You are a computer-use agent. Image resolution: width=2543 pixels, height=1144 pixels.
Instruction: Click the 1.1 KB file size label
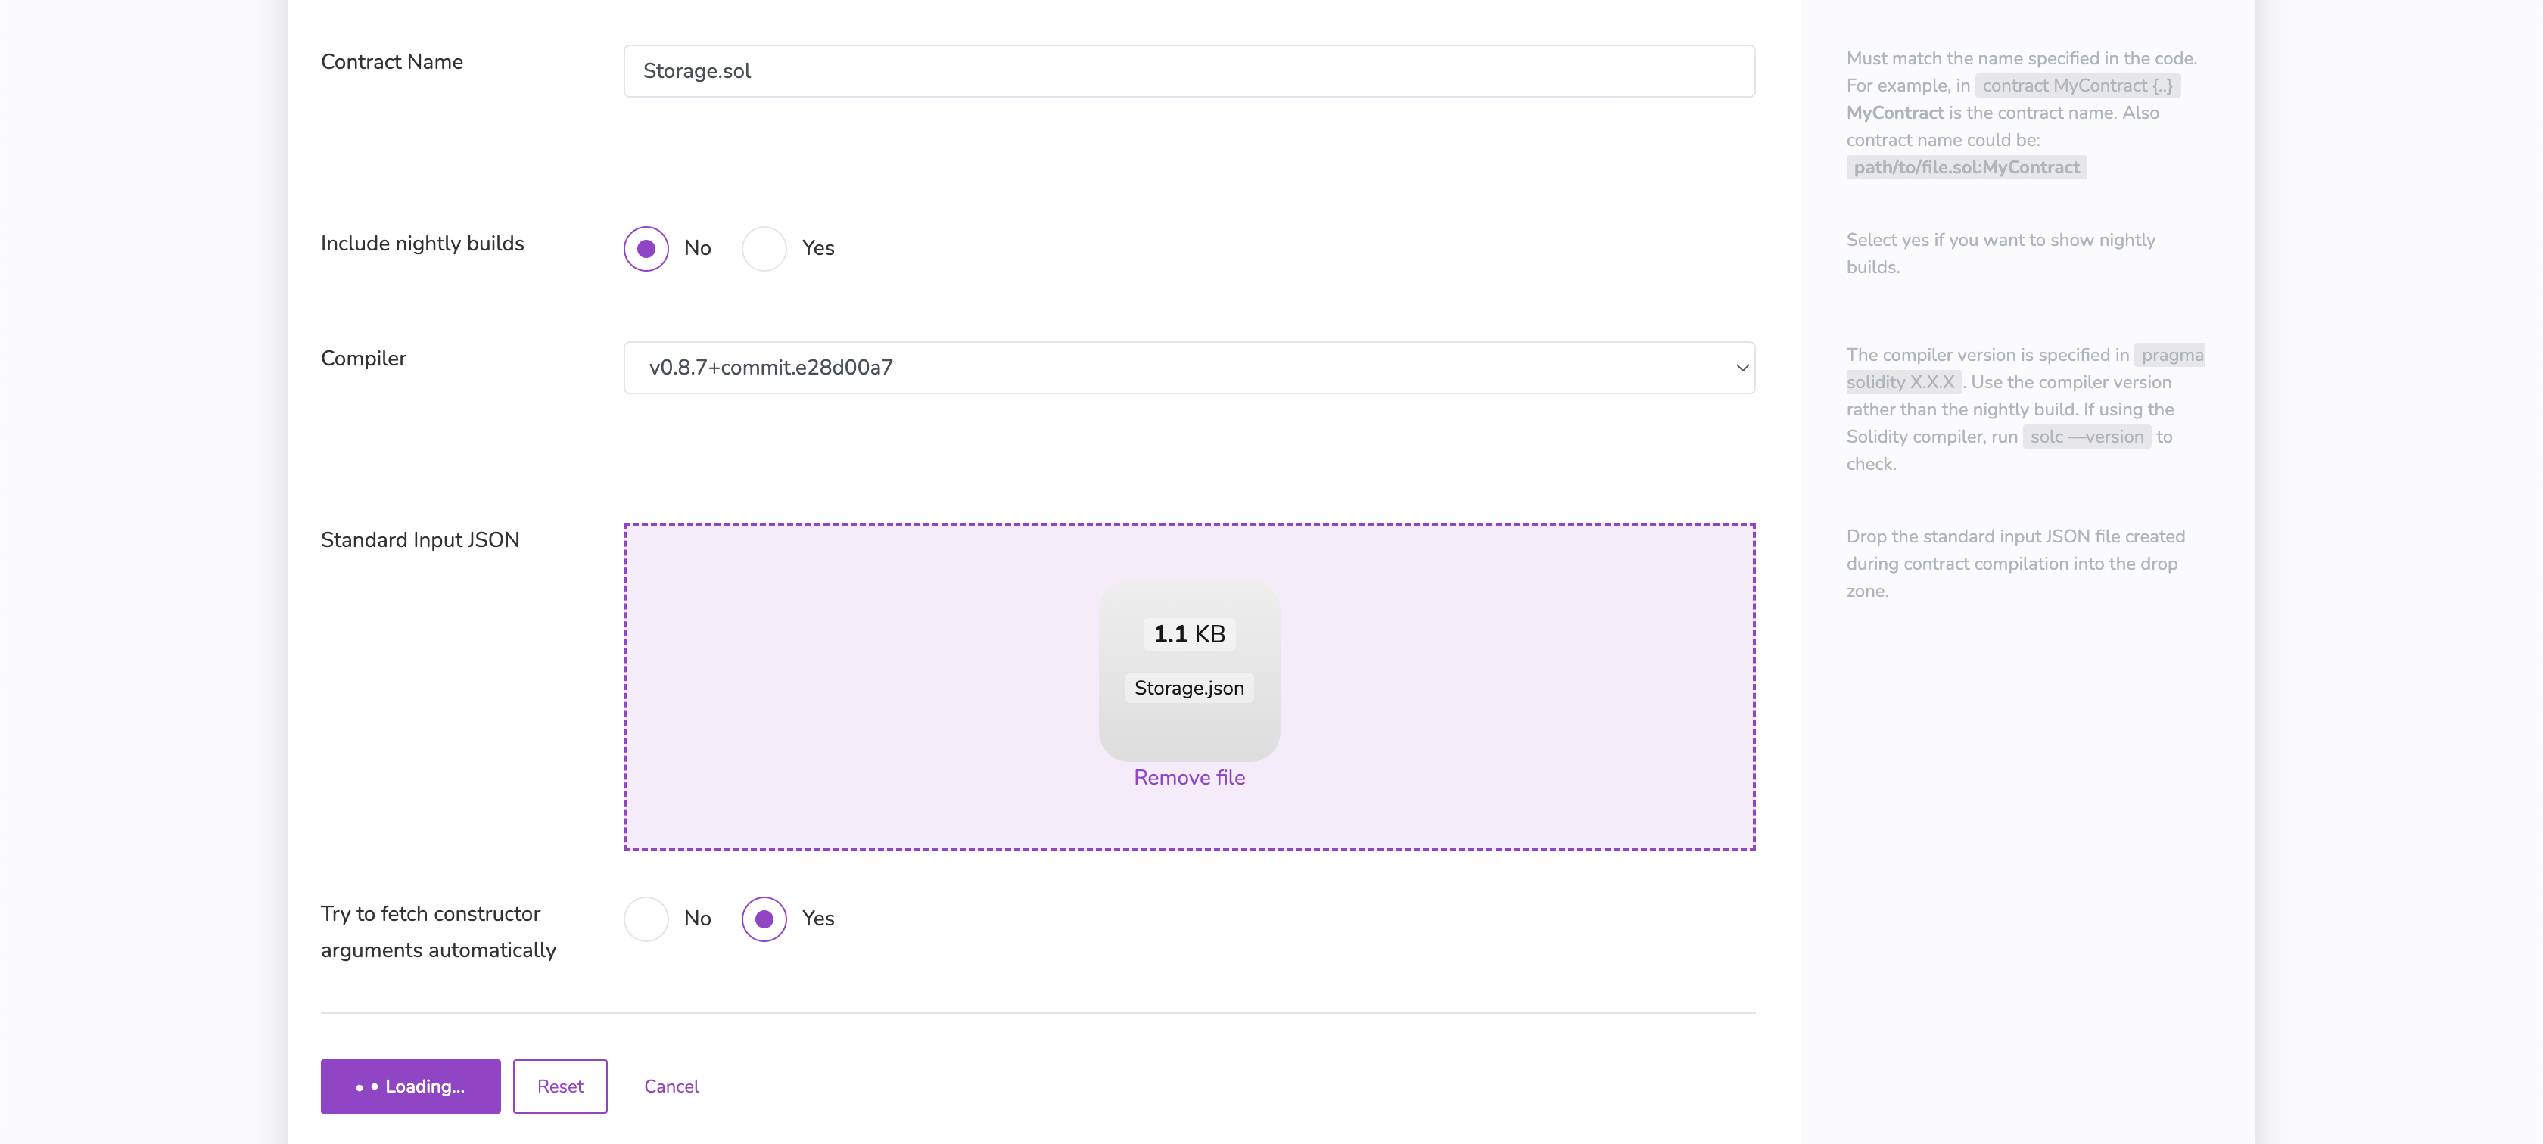1188,634
